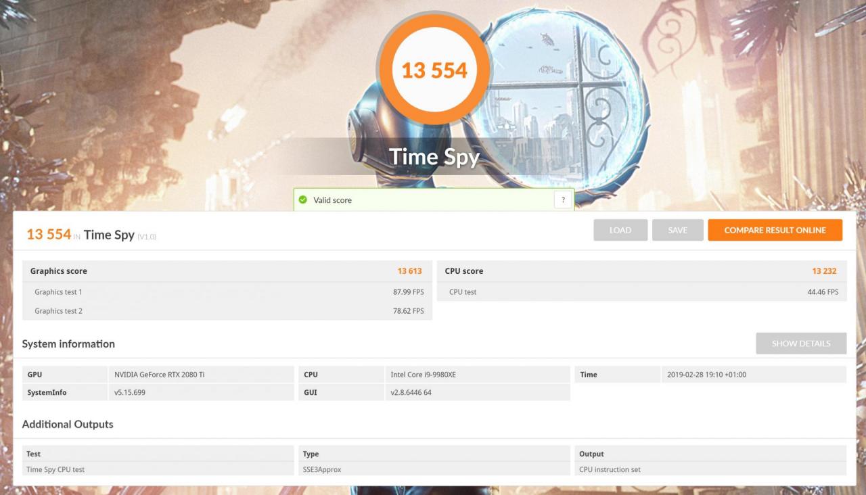
Task: Click the 13 554 in Time Spy result title
Action: click(91, 235)
